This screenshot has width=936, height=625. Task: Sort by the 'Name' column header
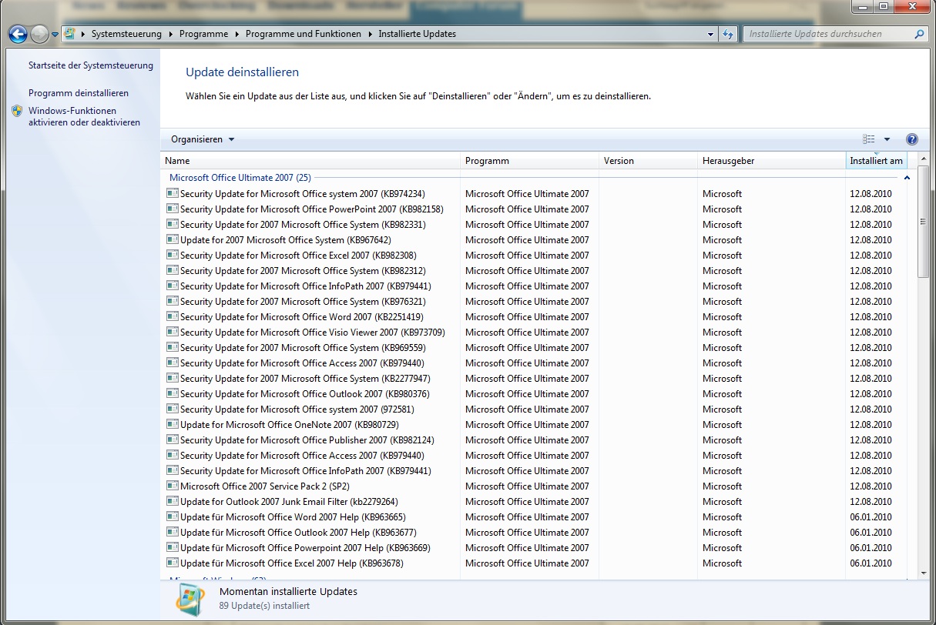pos(311,161)
